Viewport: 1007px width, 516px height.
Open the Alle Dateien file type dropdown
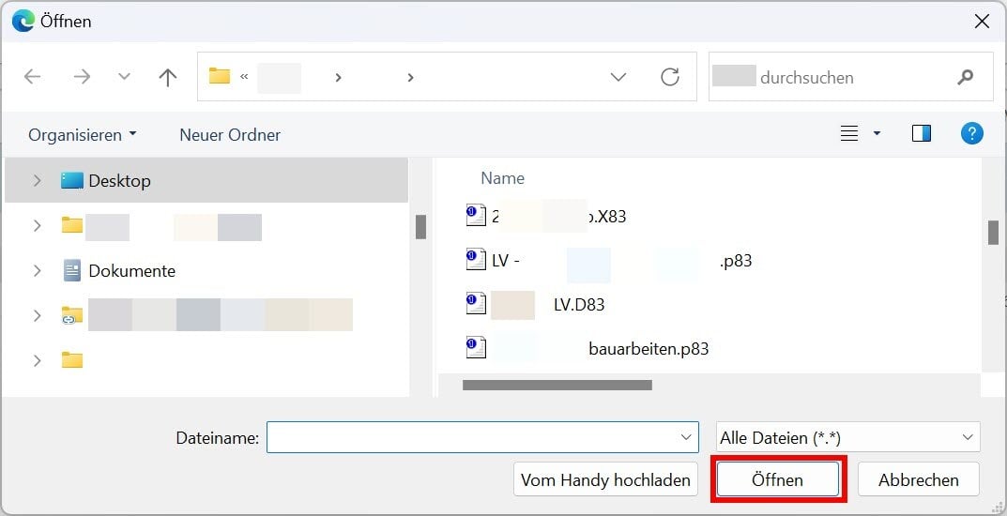pyautogui.click(x=847, y=437)
